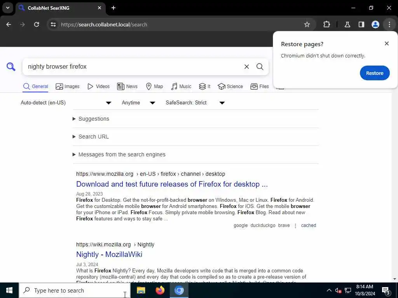398x298 pixels.
Task: Click the taskbar Type here to search box
Action: [75, 290]
